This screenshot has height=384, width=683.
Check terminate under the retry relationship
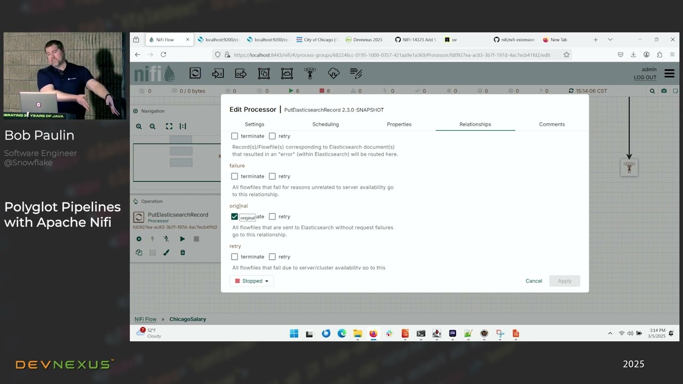click(x=234, y=257)
